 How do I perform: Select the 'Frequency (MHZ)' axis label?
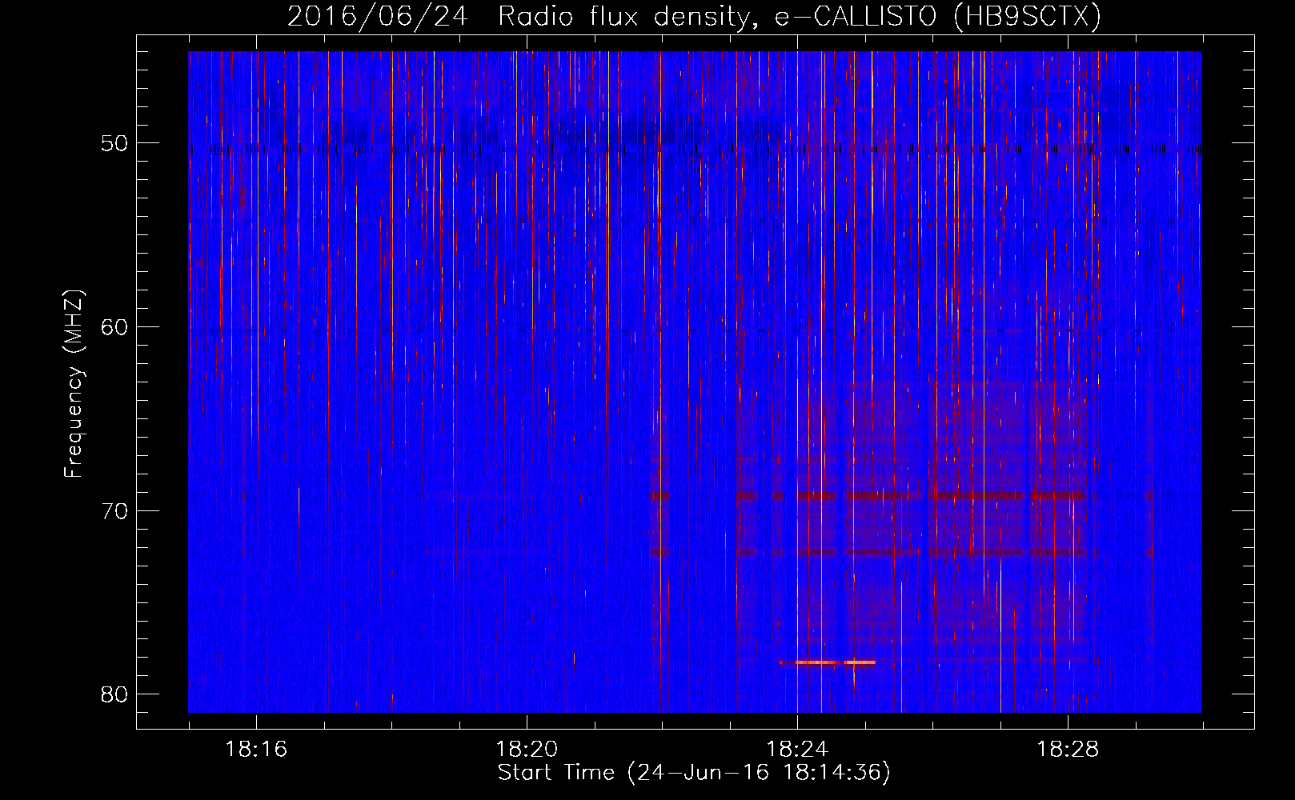[74, 384]
